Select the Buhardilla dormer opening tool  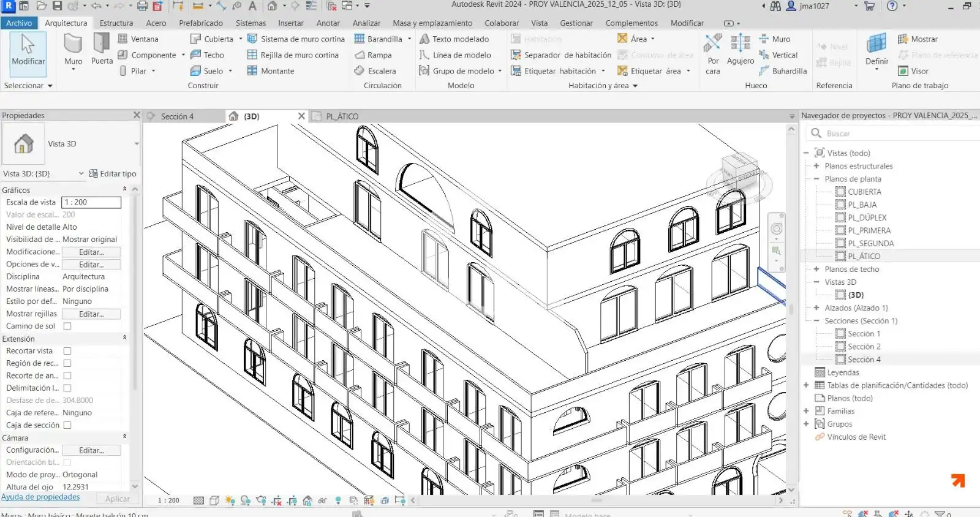(783, 71)
